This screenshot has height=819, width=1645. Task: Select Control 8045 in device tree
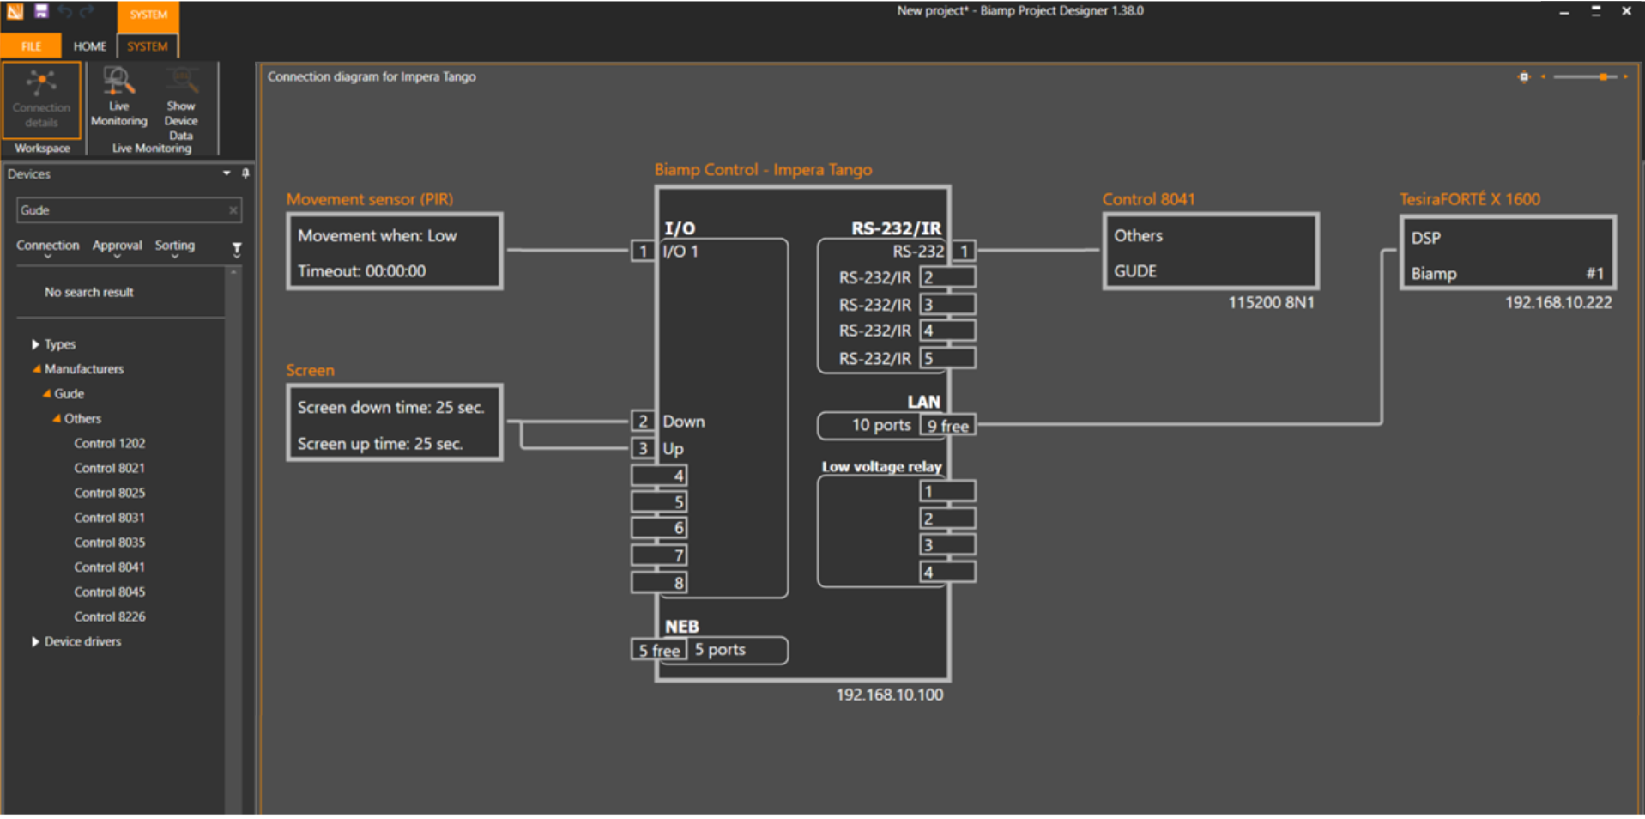point(109,592)
